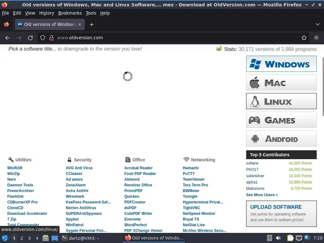324x243 pixels.
Task: Open the CCleaner link
Action: [74, 174]
